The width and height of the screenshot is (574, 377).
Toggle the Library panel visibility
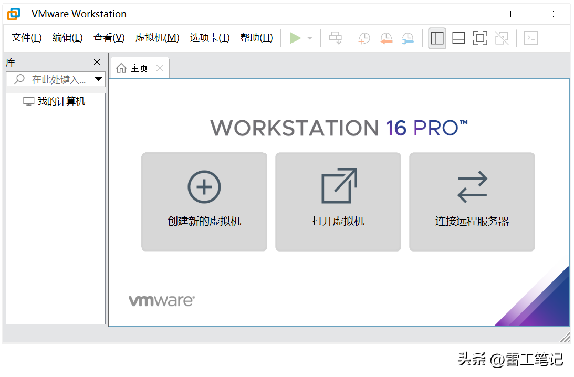(436, 38)
